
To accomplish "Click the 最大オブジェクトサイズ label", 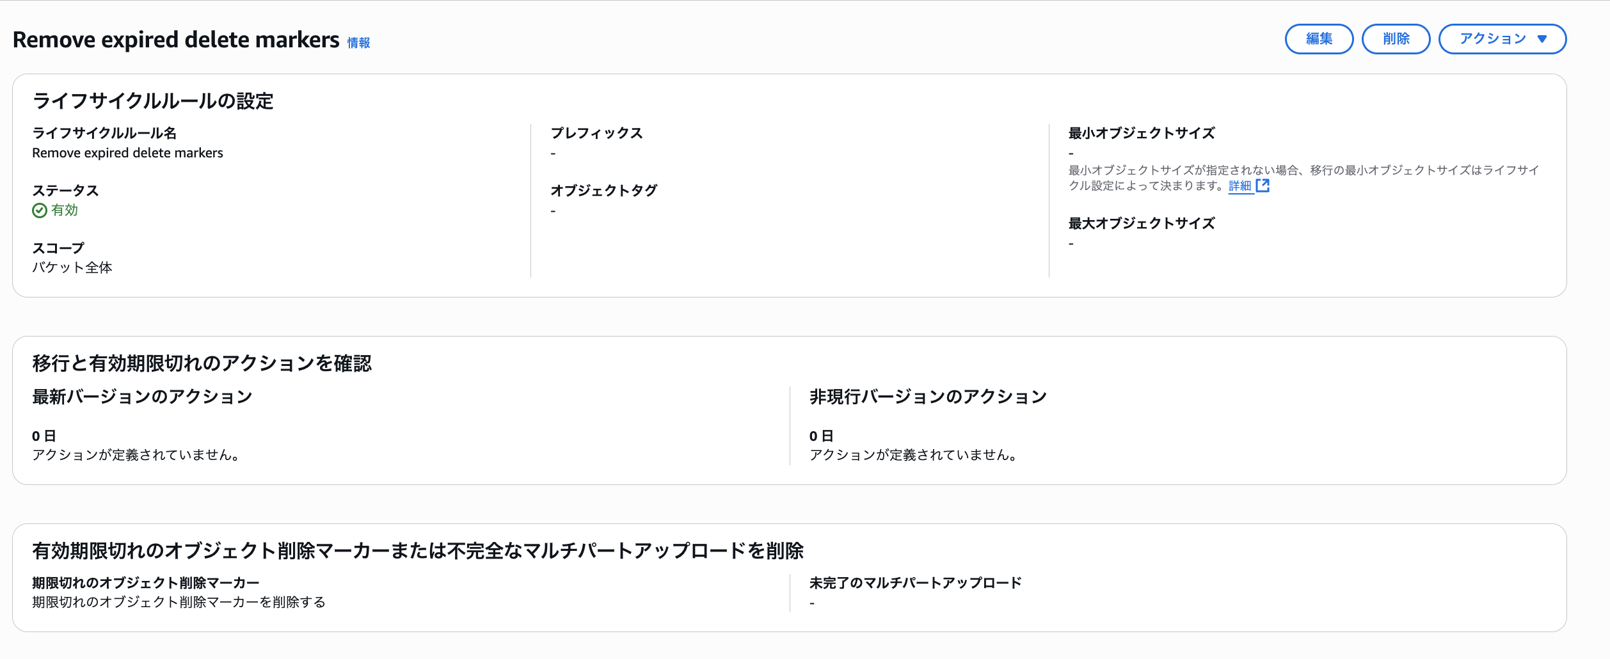I will pyautogui.click(x=1142, y=223).
